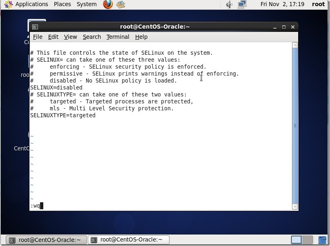The height and width of the screenshot is (246, 330).
Task: Click the terminal vertical scrollbar thumb
Action: click(x=295, y=126)
